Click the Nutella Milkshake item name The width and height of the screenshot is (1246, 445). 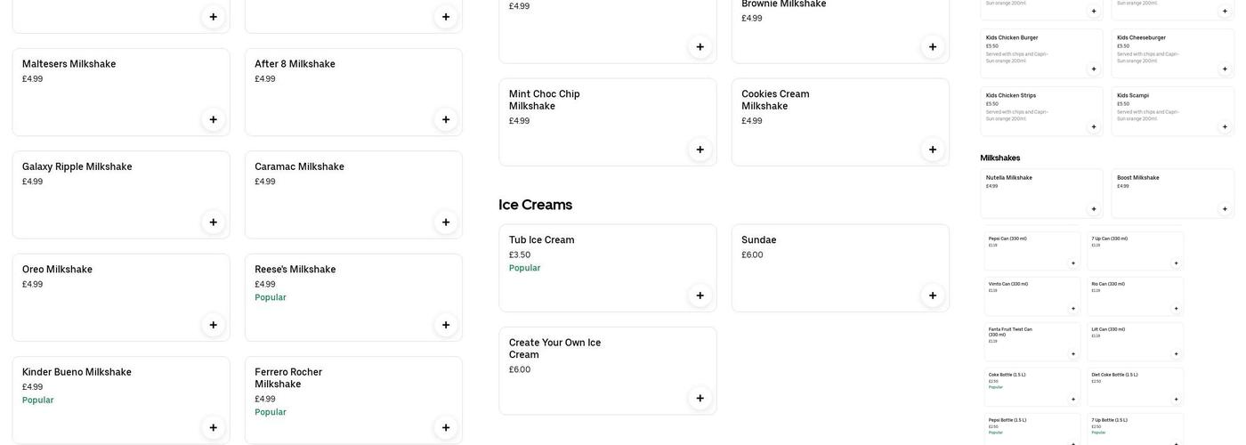click(1008, 178)
